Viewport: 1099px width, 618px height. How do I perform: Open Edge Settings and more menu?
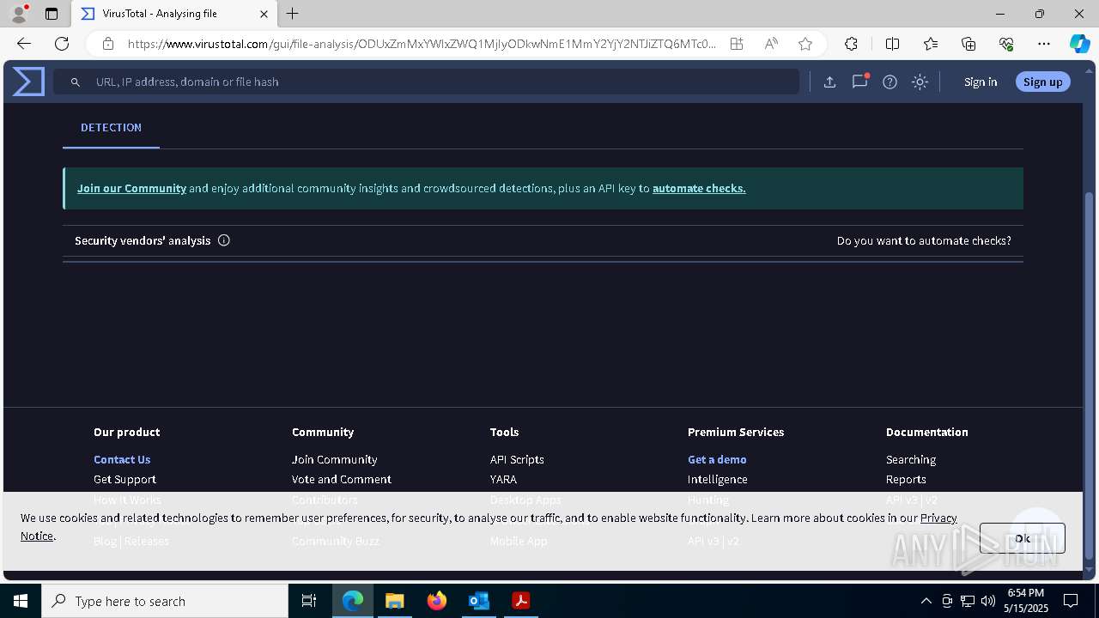click(x=1044, y=44)
